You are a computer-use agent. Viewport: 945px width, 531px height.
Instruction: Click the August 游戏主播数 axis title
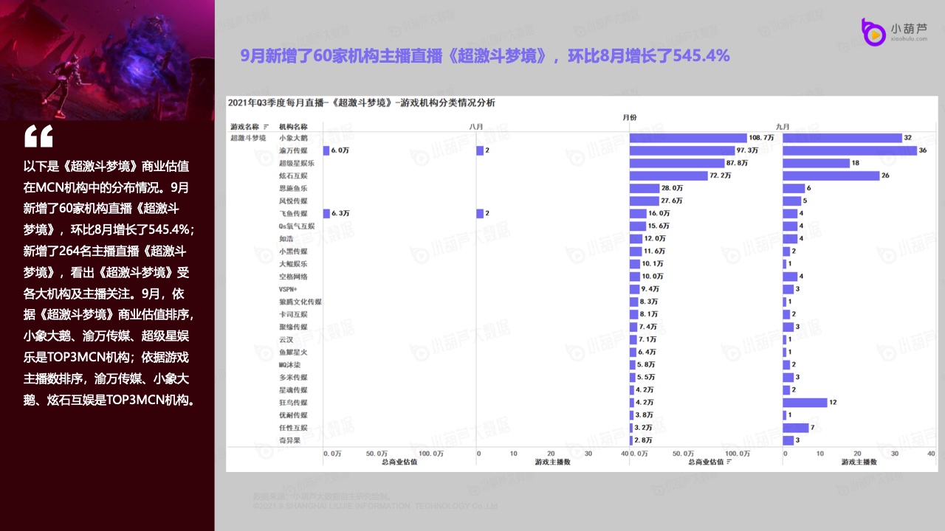pyautogui.click(x=551, y=462)
